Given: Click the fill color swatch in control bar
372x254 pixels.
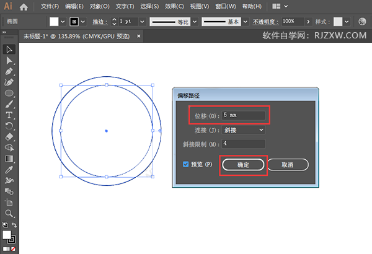Looking at the screenshot, I should point(54,22).
